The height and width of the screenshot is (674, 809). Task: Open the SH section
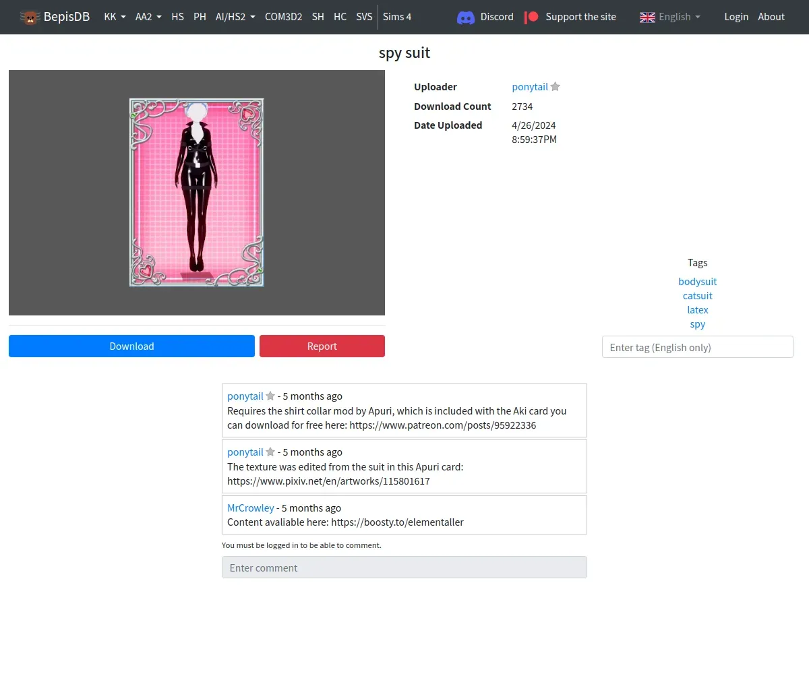(x=318, y=17)
